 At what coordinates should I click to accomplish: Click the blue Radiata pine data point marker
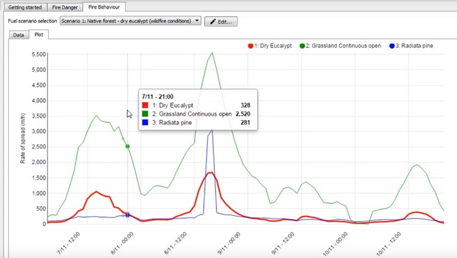point(127,215)
